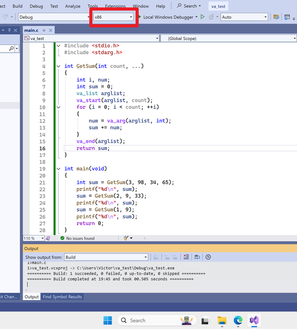Select the main.c editor tab
The height and width of the screenshot is (329, 297).
click(31, 31)
